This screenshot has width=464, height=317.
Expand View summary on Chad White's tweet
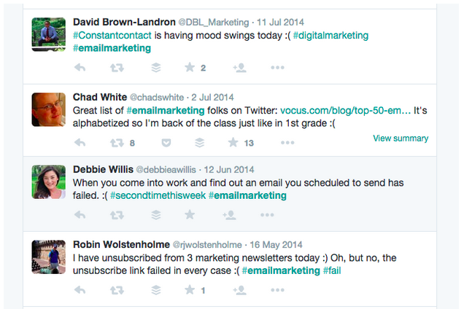[x=401, y=138]
